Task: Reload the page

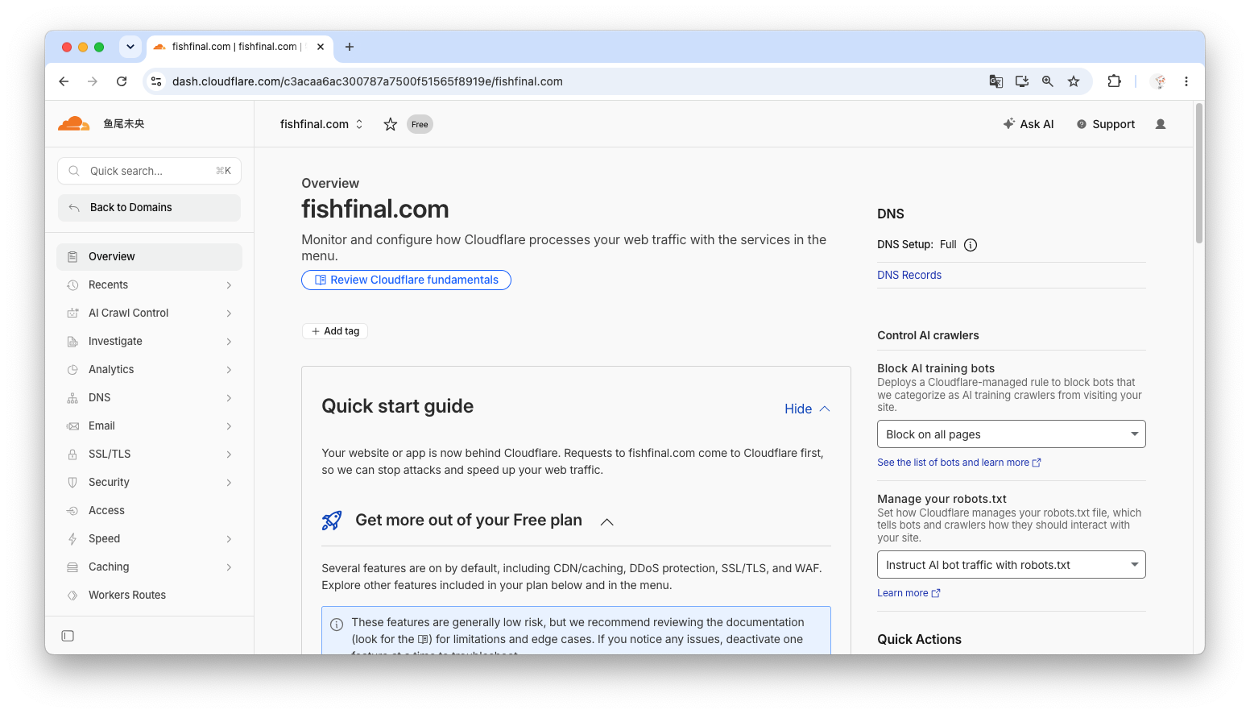Action: [122, 81]
